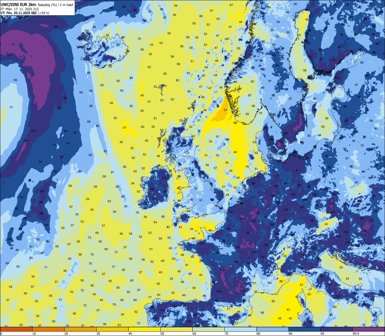Click the humidity value '34' in the Alps
385x336 pixels.
point(289,247)
